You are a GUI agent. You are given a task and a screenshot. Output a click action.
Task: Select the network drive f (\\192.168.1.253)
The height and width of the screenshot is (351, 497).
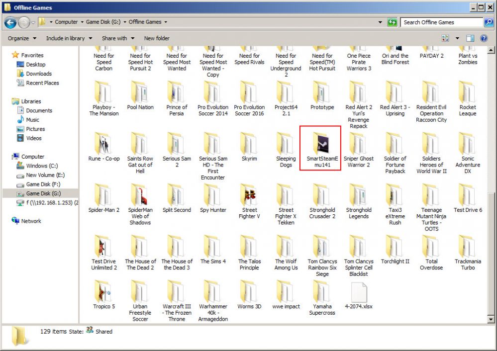tap(48, 203)
